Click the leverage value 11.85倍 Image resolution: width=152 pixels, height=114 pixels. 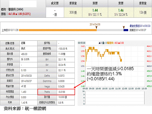point(62,54)
